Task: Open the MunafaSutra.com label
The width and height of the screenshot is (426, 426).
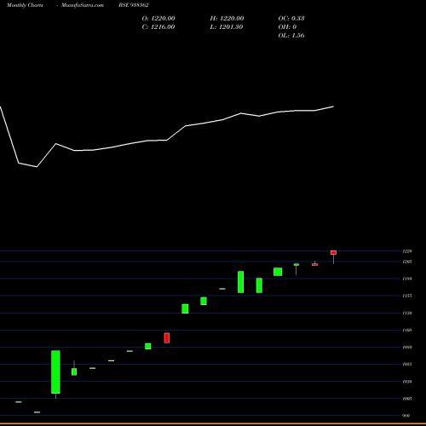Action: tap(83, 5)
